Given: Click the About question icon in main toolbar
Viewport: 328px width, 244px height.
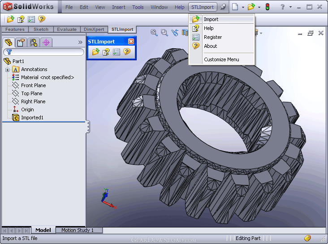Looking at the screenshot, I should click(x=42, y=19).
